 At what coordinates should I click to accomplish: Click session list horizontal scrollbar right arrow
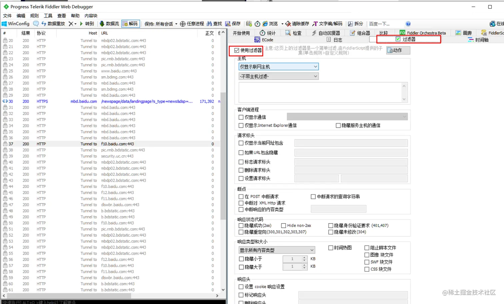coord(217,296)
